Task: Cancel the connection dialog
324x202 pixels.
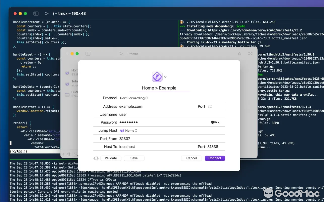Action: (x=191, y=158)
